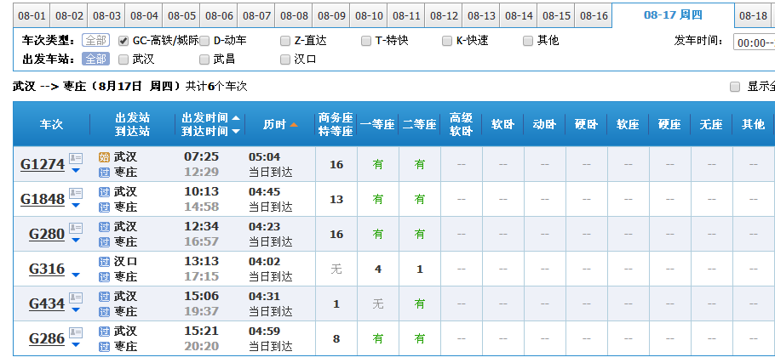Open train G286 link
Screen dimensions: 775x363
47,339
